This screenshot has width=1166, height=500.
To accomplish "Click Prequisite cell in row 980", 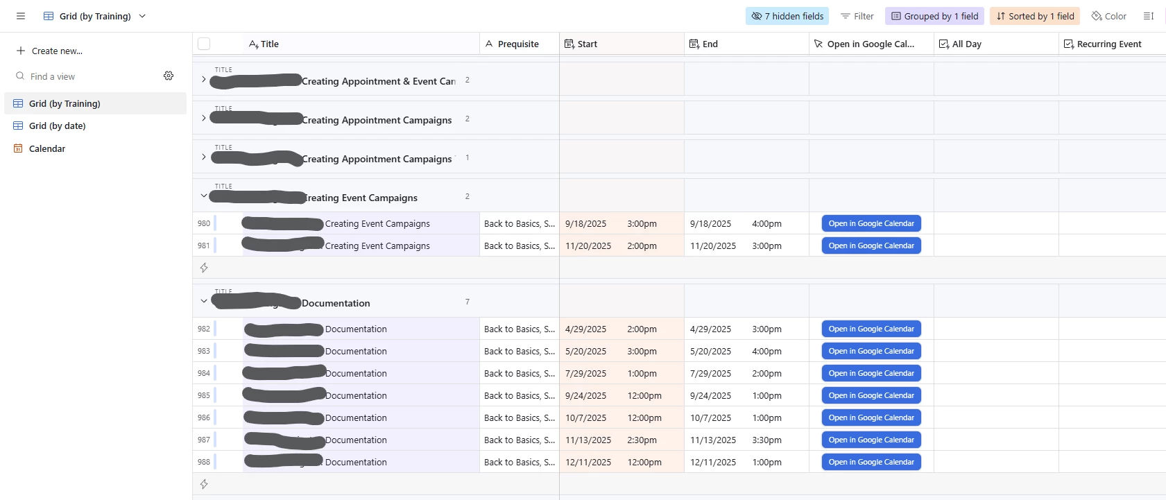I will pyautogui.click(x=520, y=223).
